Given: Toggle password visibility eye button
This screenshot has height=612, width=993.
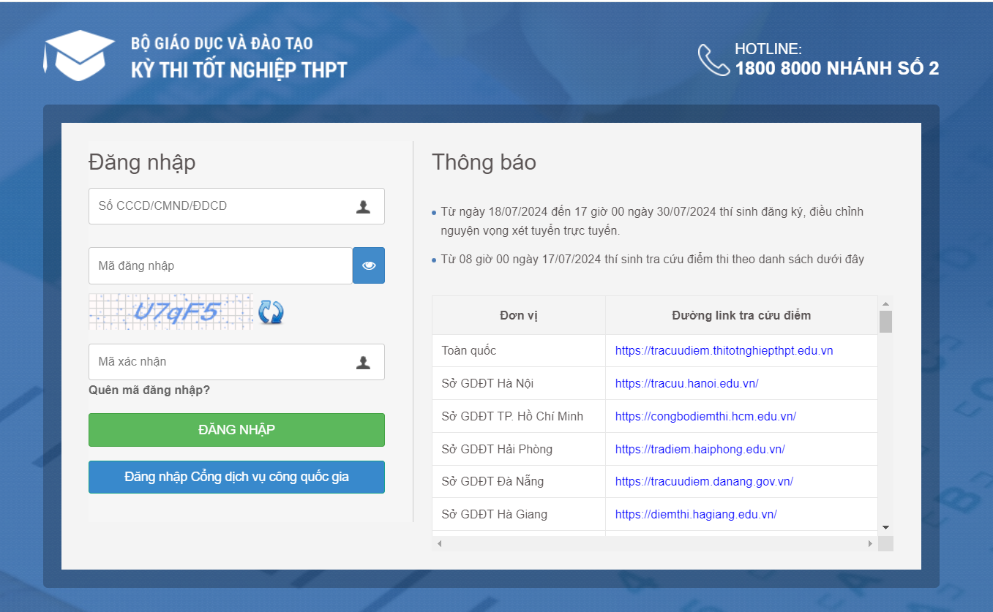Looking at the screenshot, I should tap(369, 265).
